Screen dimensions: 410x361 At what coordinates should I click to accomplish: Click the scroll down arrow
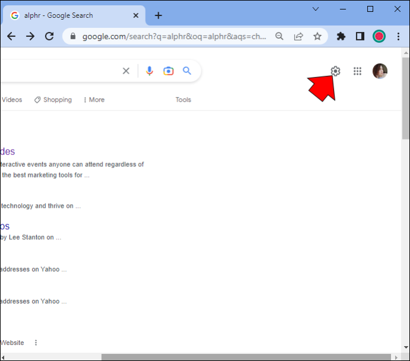(406, 347)
